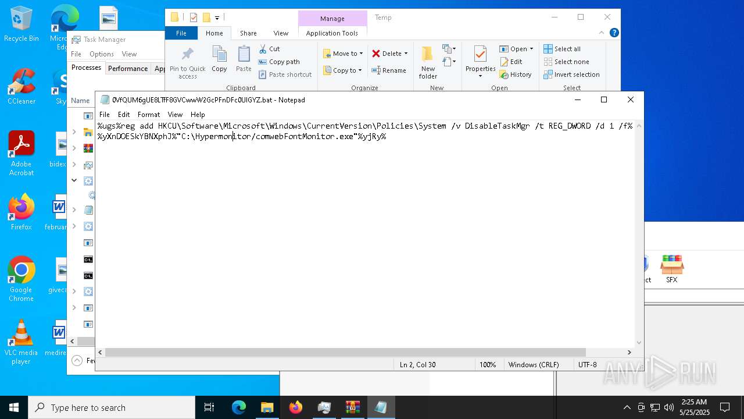744x419 pixels.
Task: Click Notepad horizontal scroll right arrow
Action: pos(629,352)
